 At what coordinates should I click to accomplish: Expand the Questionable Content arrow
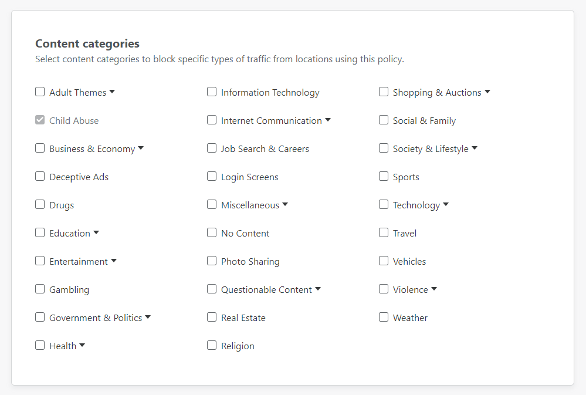[x=318, y=289]
